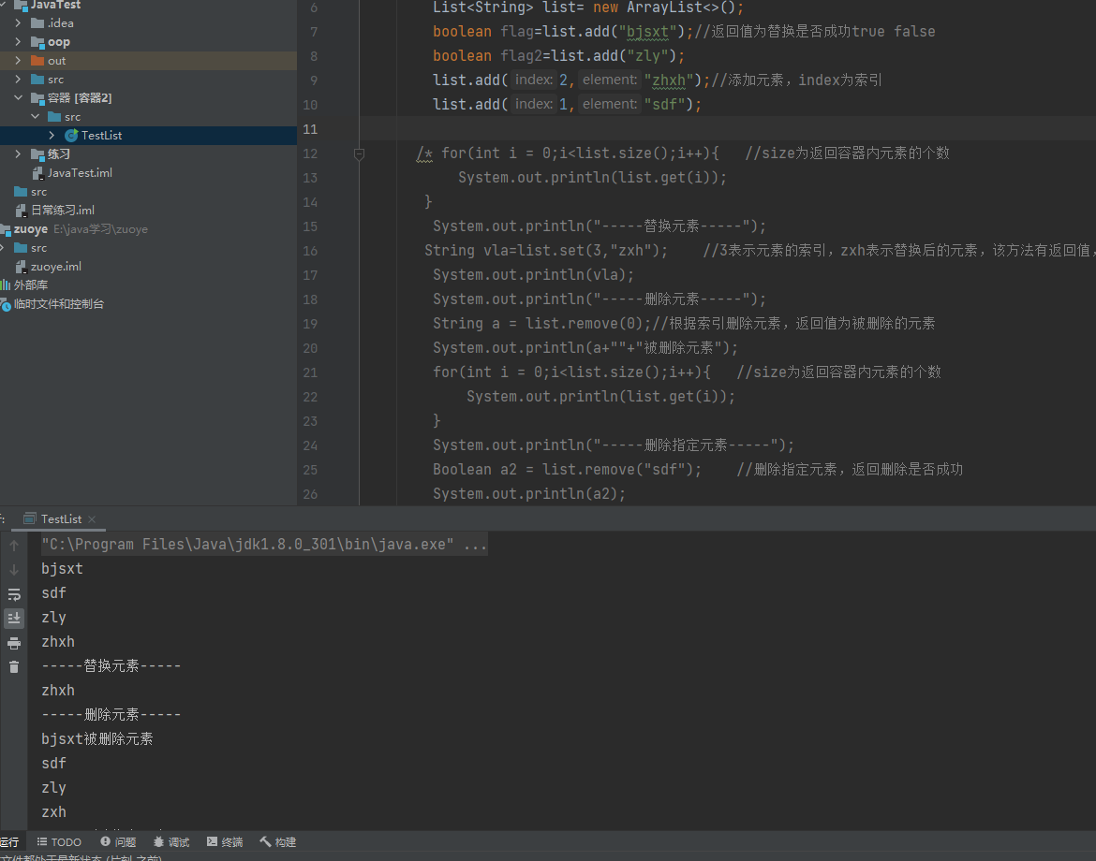Open the 构建 build tool window
1096x861 pixels.
pyautogui.click(x=278, y=842)
